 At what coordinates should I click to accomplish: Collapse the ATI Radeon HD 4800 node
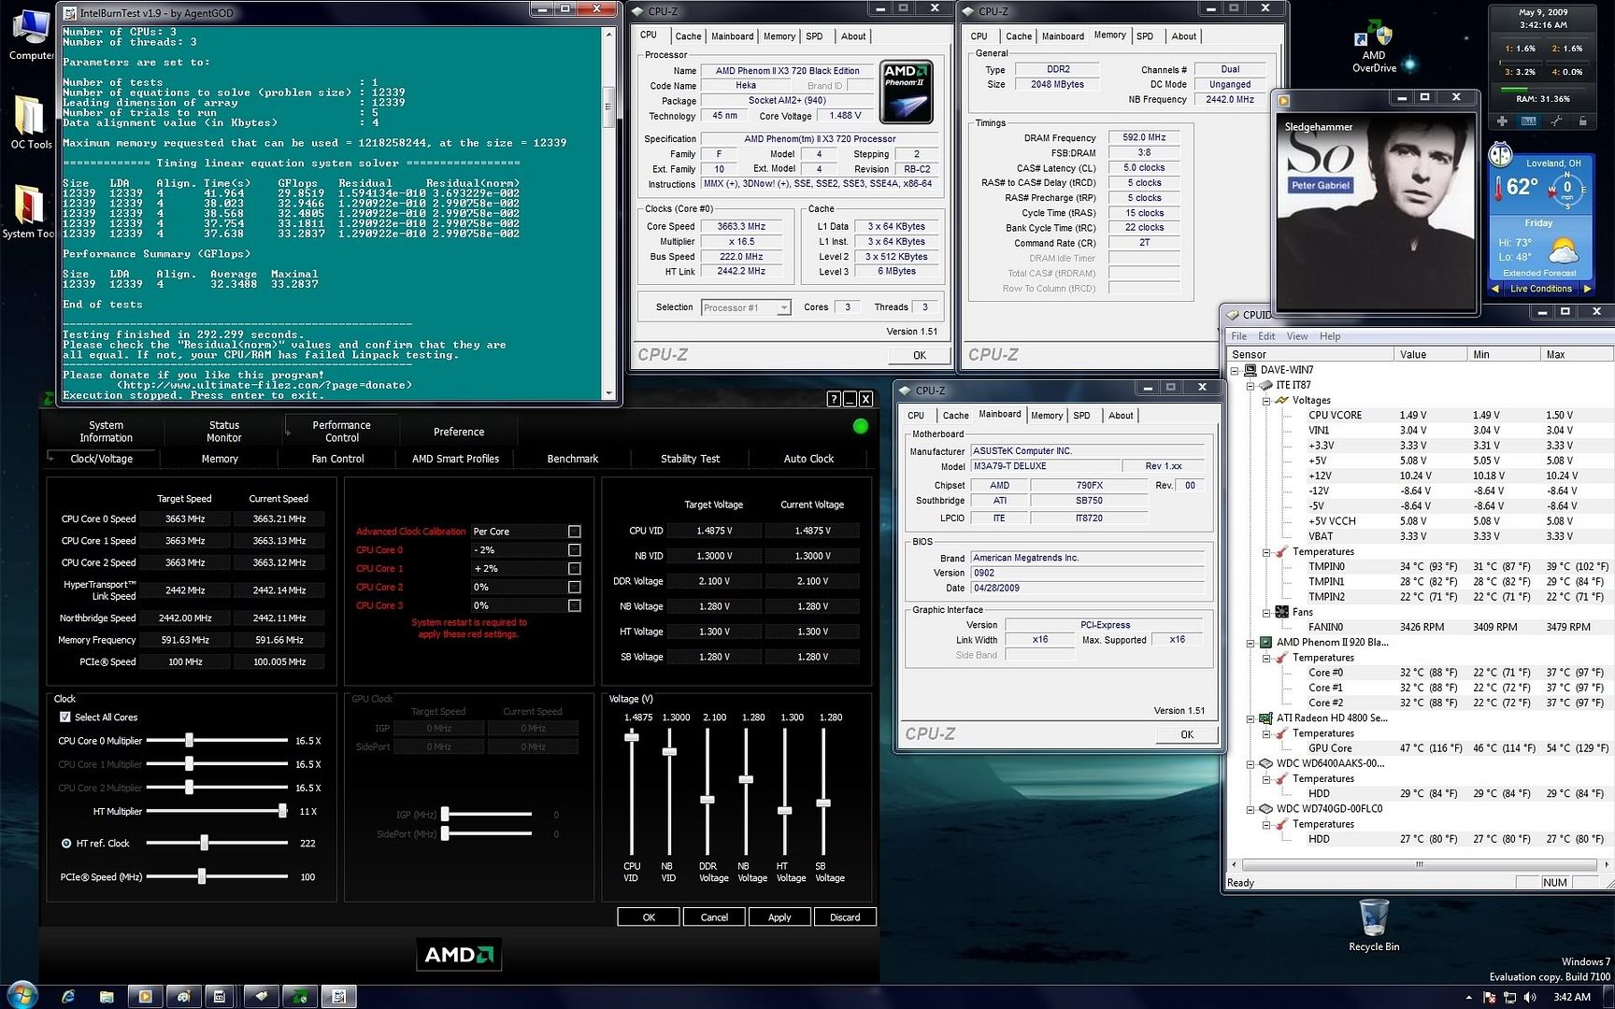pyautogui.click(x=1251, y=718)
